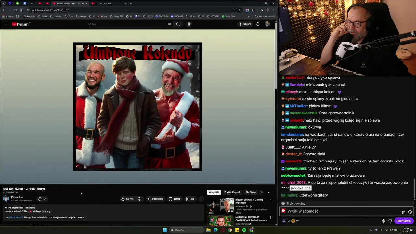Show more bookmarks with the chevron
Viewport: 416px width, 234px height.
tap(249, 16)
